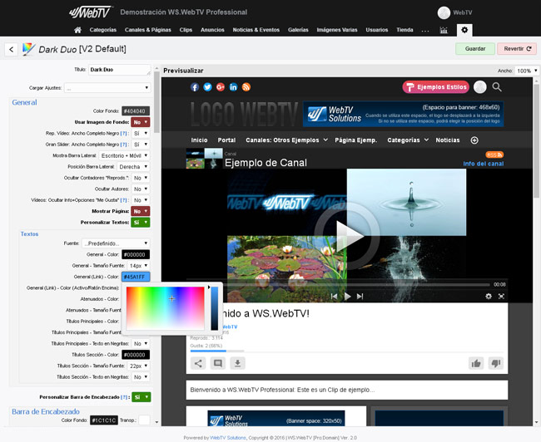
Task: Go to the admin home icon
Action: coord(77,30)
